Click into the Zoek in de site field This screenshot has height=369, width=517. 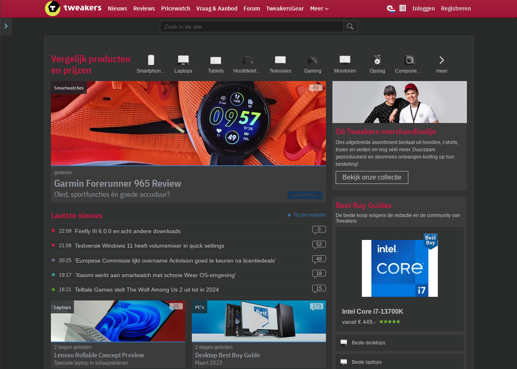252,27
